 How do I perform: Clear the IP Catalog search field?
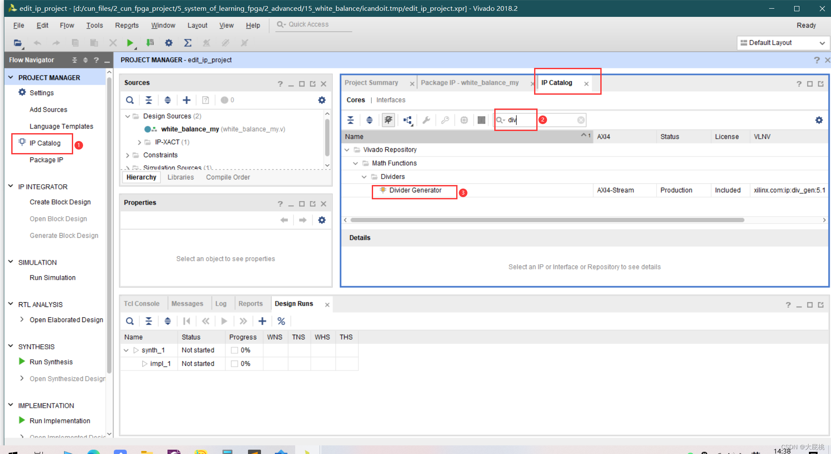pyautogui.click(x=581, y=120)
